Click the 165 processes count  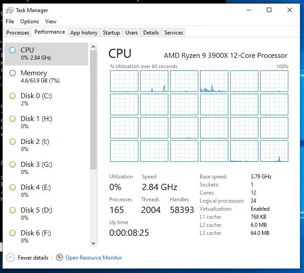click(116, 210)
